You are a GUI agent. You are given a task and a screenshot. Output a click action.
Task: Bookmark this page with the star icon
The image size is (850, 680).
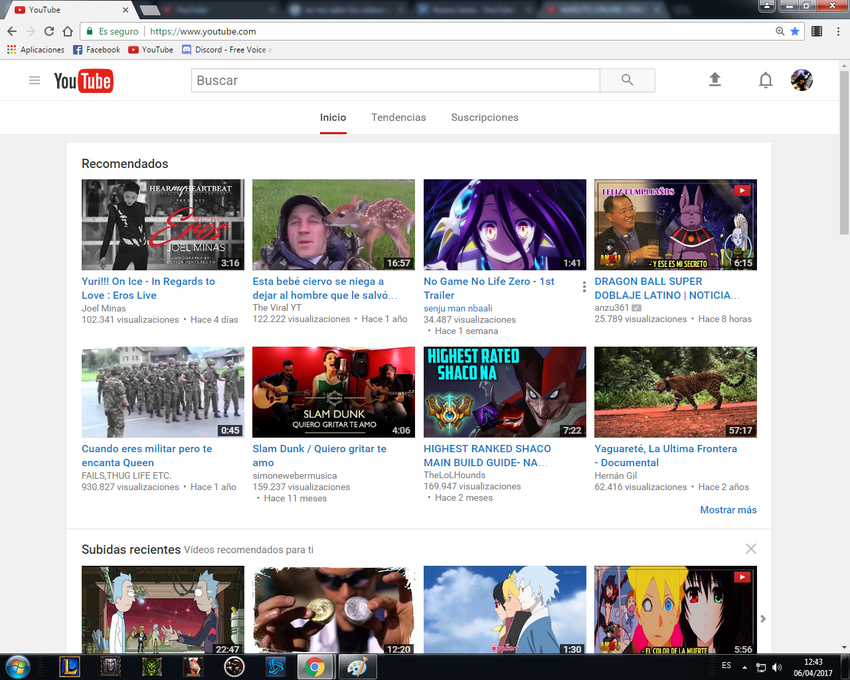795,31
